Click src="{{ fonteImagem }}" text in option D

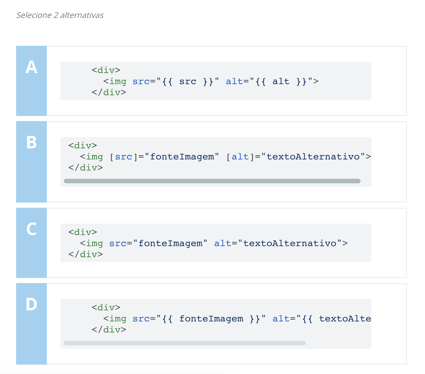[x=199, y=319]
